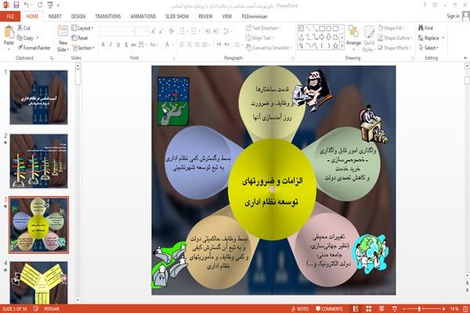
Task: Expand the Text Direction dropdown
Action: point(263,28)
